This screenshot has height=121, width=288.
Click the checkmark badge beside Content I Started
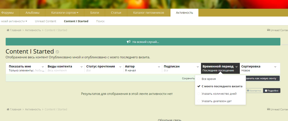coord(57,52)
